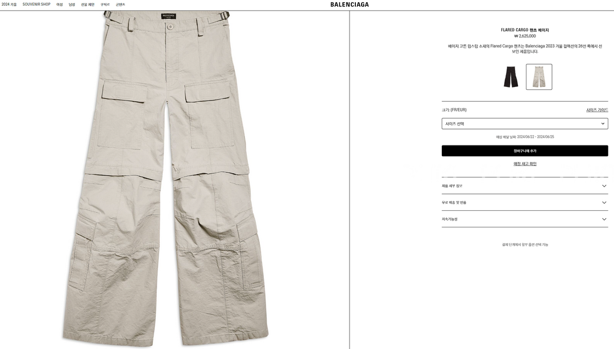Click the 결제 단계에서 일부 옵션 선택 가능 note
Image resolution: width=614 pixels, height=349 pixels.
pyautogui.click(x=525, y=244)
